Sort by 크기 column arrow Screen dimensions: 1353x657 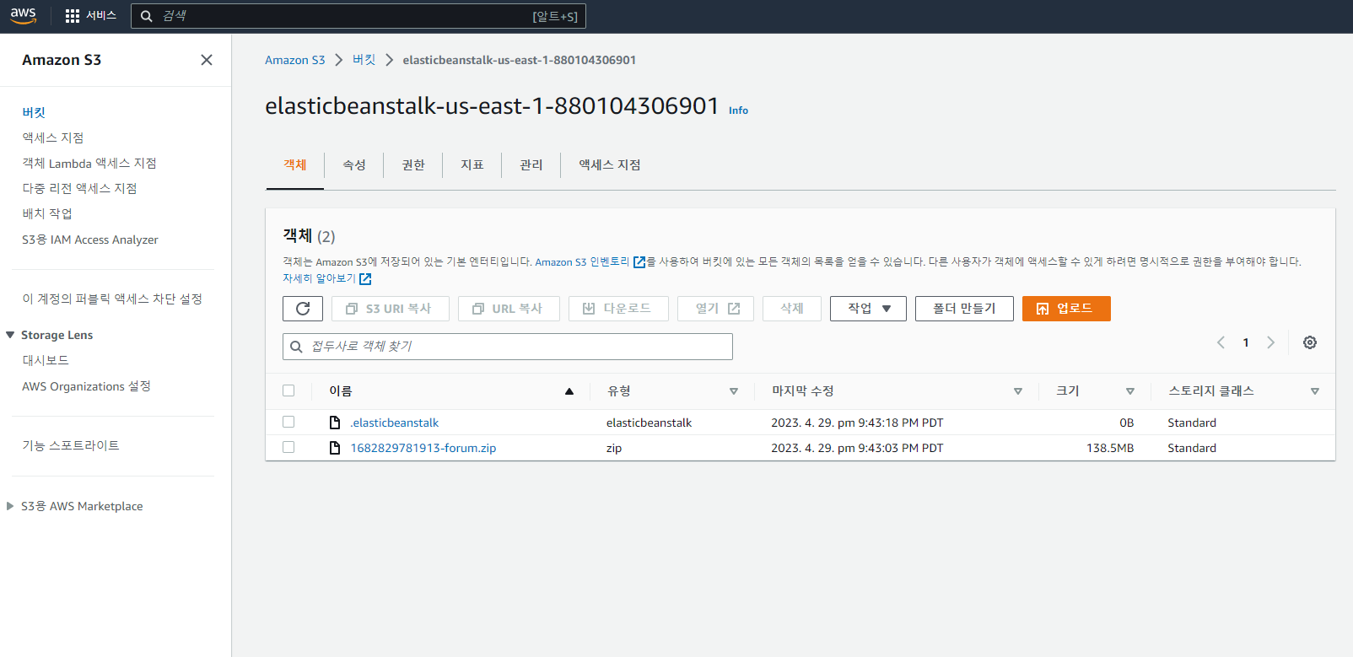pos(1130,391)
